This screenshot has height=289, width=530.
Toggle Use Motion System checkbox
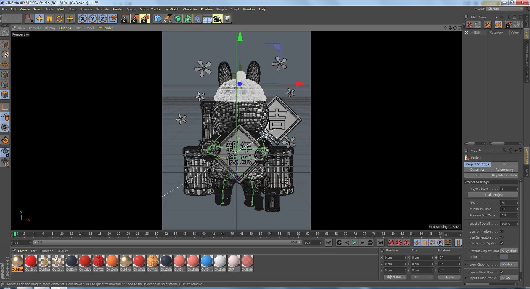(x=502, y=243)
